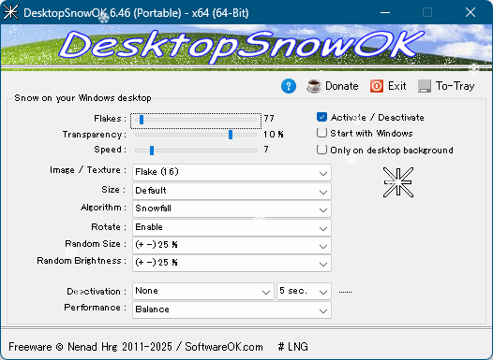Click the snowflake texture preview image
The width and height of the screenshot is (493, 360).
click(x=398, y=182)
